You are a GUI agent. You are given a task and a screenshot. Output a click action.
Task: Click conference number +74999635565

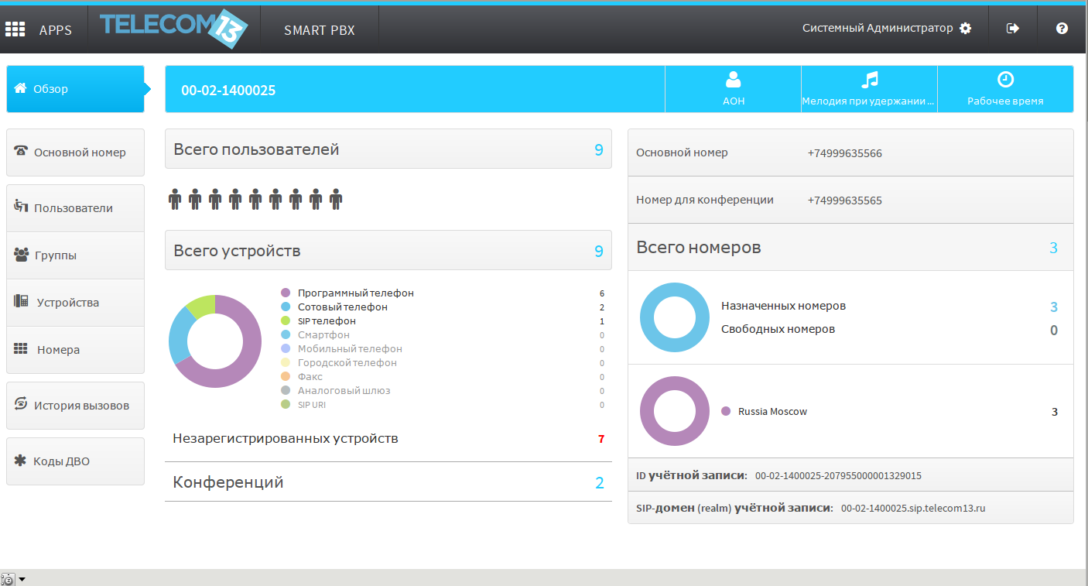click(x=844, y=200)
